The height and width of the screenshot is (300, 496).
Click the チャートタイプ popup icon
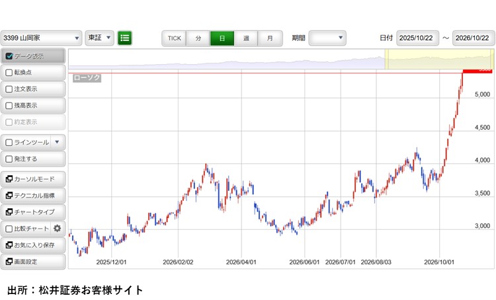(x=9, y=212)
